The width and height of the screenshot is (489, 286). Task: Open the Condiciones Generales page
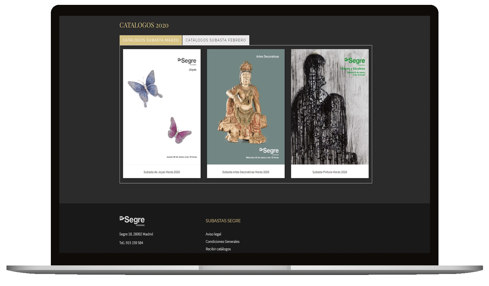coord(222,241)
